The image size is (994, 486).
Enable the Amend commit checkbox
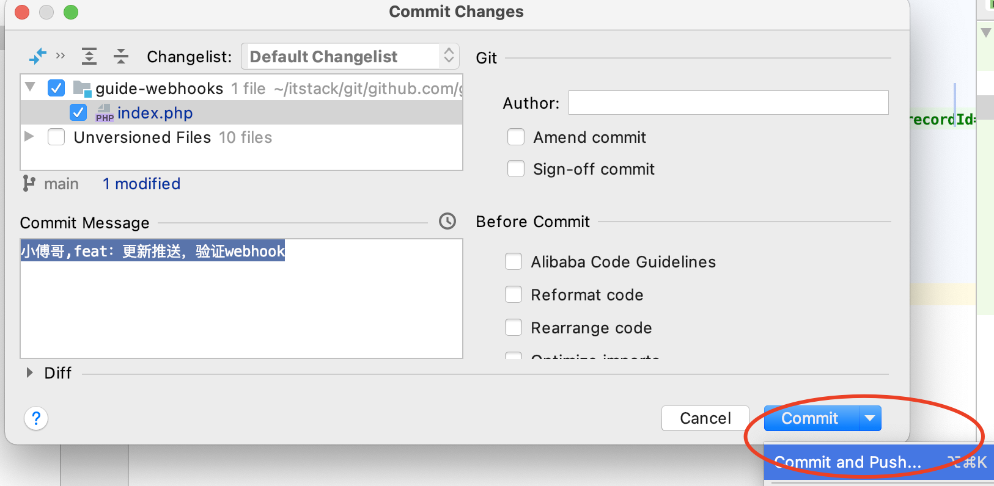[516, 137]
